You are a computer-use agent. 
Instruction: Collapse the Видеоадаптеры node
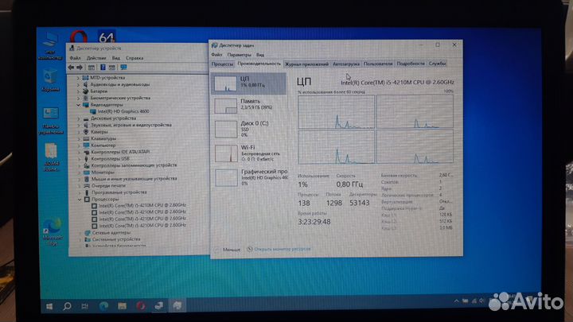point(78,105)
